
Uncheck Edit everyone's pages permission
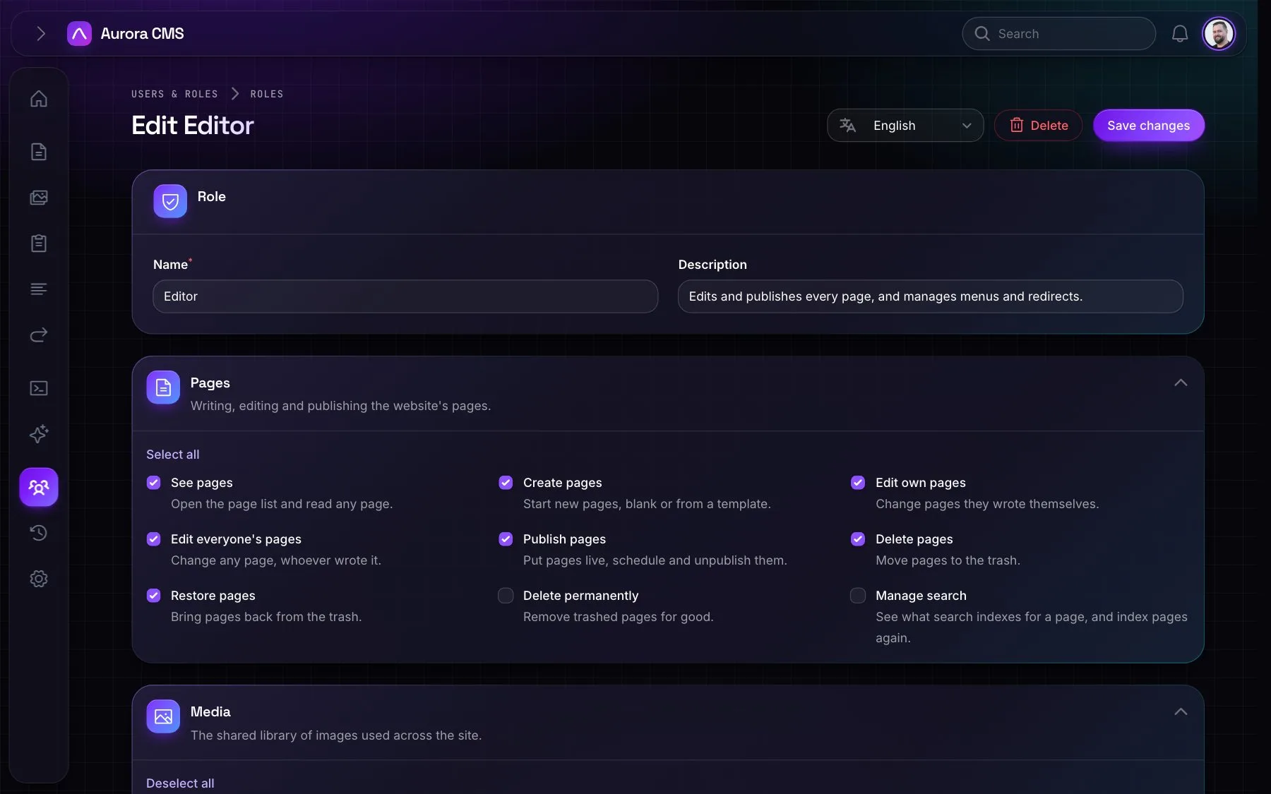pyautogui.click(x=153, y=539)
